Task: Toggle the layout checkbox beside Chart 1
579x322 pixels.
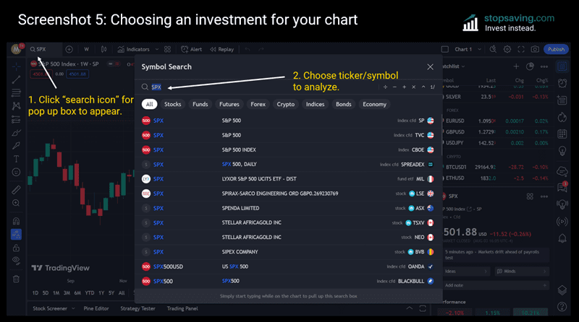Action: tap(445, 49)
